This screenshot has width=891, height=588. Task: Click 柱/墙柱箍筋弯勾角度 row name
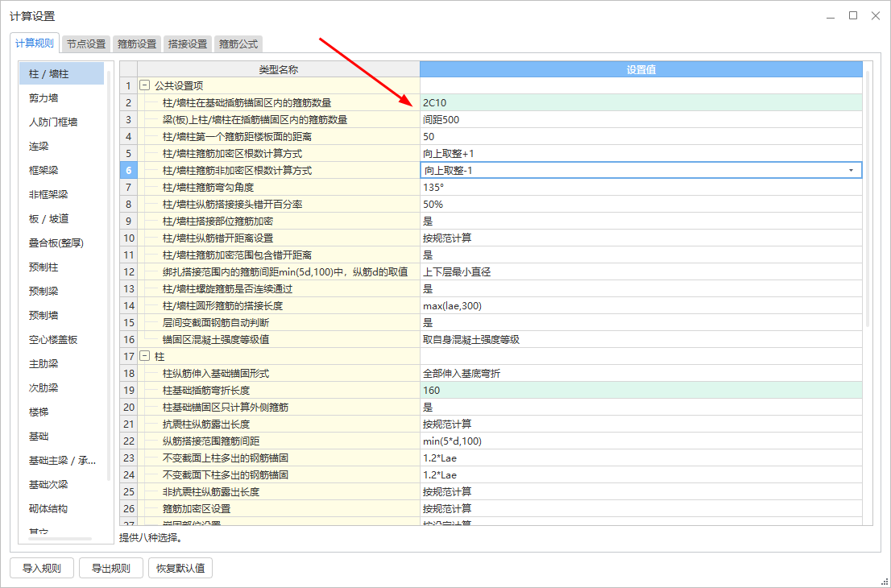click(x=208, y=188)
